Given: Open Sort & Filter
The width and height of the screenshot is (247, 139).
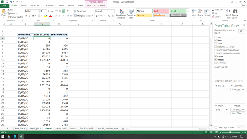Looking at the screenshot, I should point(228,14).
